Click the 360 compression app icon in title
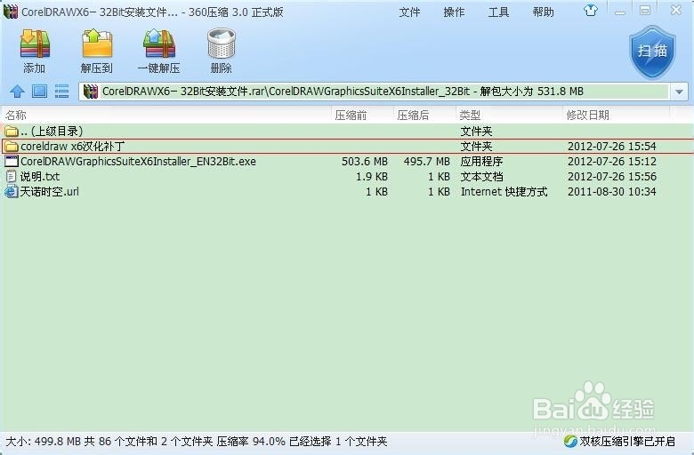The image size is (694, 455). (x=11, y=12)
